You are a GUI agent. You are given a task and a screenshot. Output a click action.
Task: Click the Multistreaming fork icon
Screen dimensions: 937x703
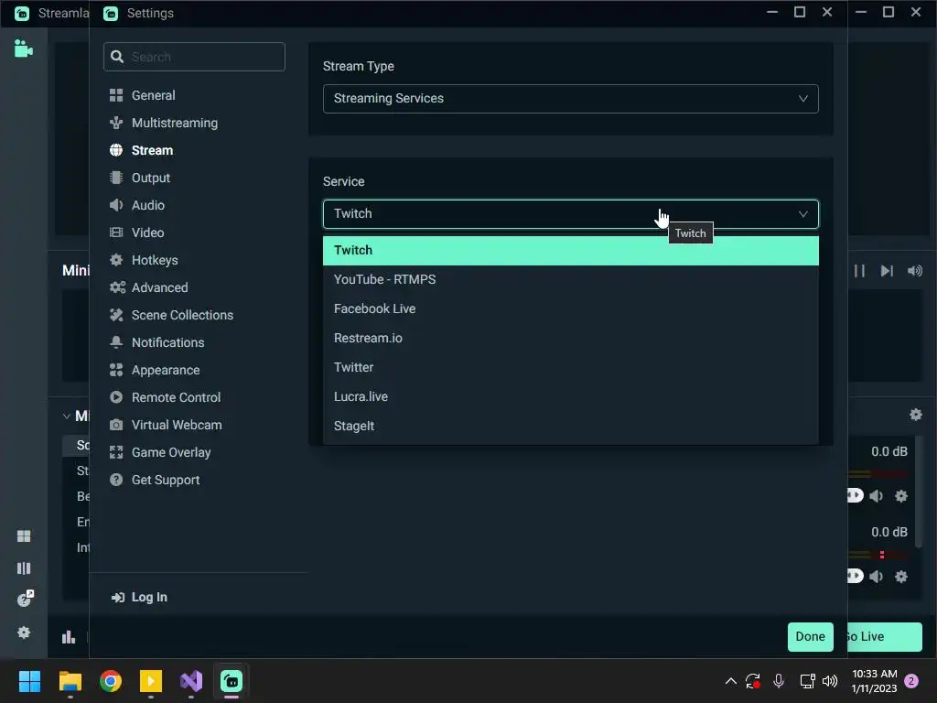[116, 123]
